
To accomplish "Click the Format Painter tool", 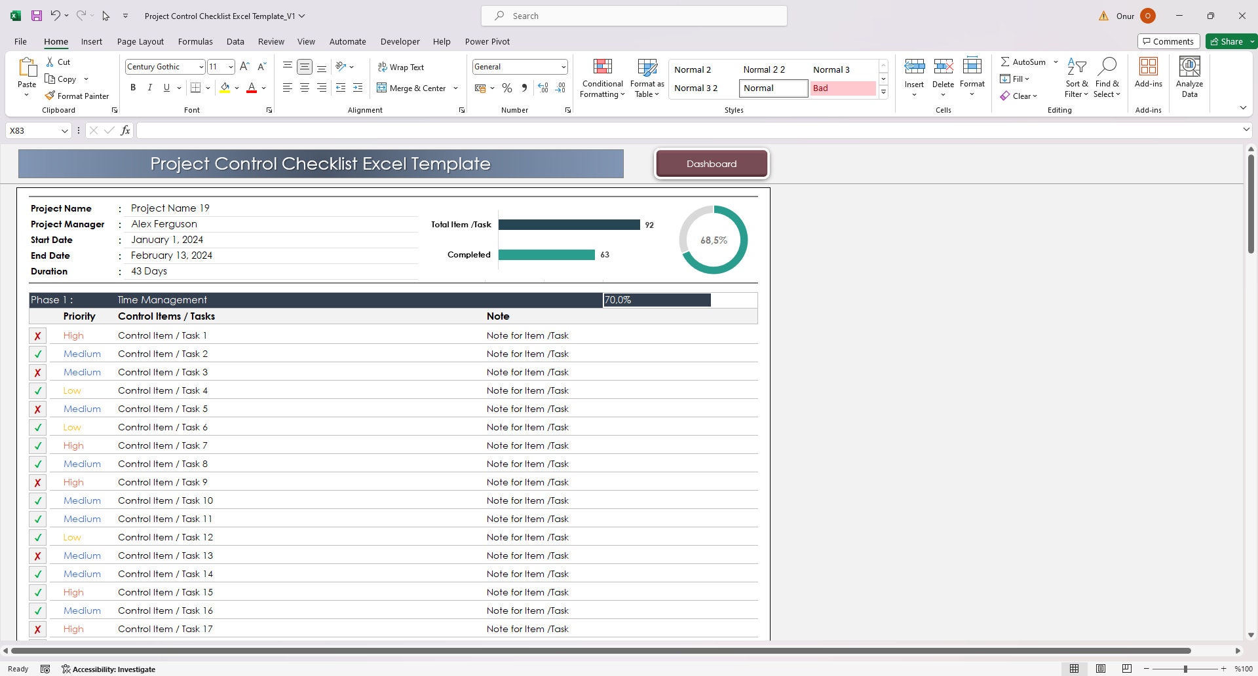I will (x=77, y=96).
